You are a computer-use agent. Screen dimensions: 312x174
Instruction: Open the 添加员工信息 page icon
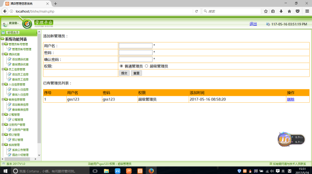click(x=9, y=74)
